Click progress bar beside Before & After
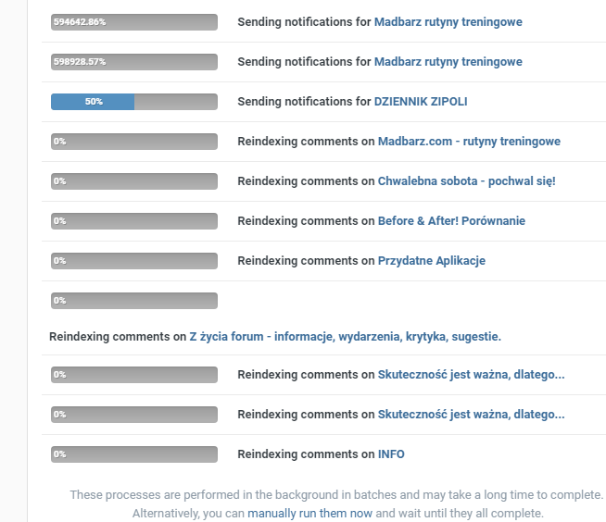Viewport: 606px width, 522px height. click(134, 221)
